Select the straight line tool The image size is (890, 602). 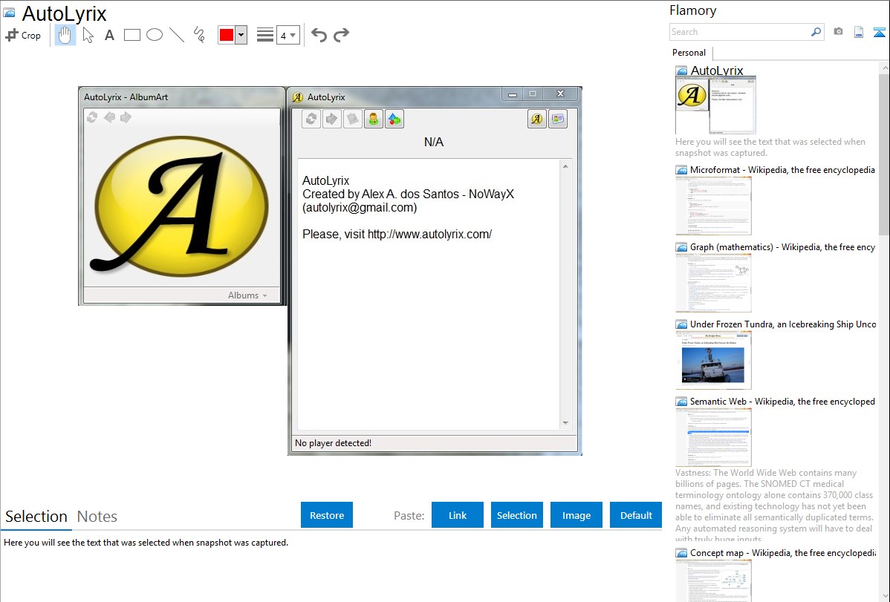[177, 35]
